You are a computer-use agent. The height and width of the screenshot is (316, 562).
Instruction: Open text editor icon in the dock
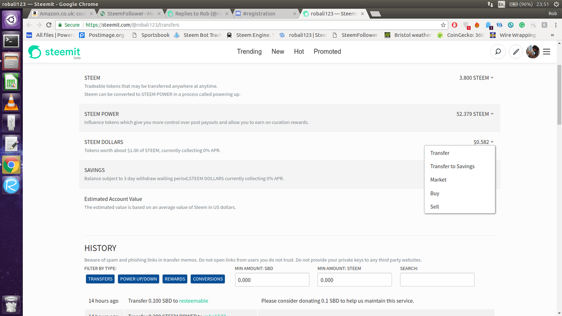coord(11,144)
